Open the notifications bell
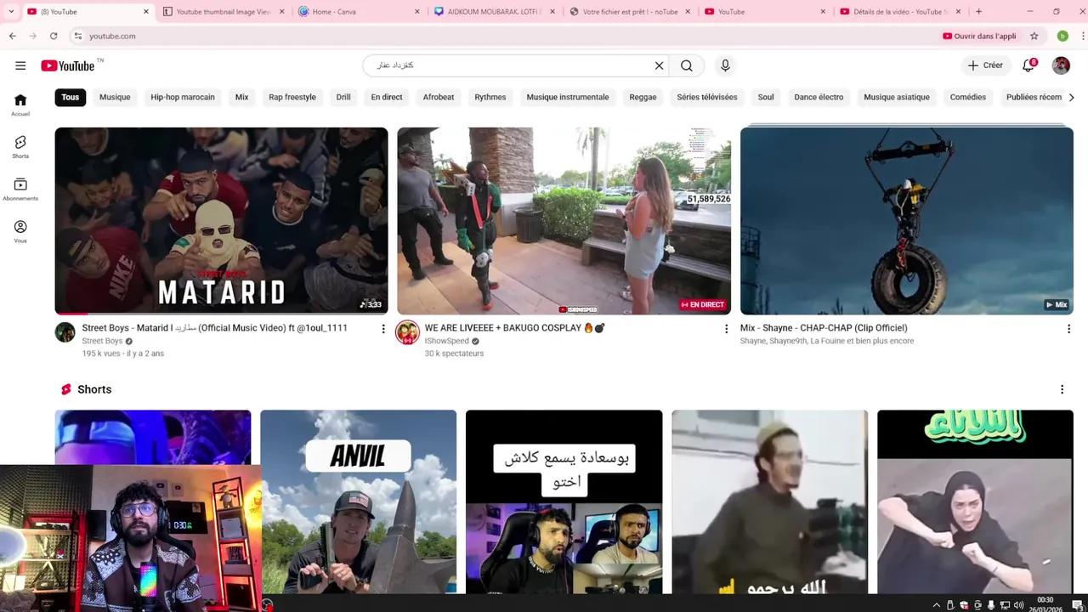 point(1028,65)
